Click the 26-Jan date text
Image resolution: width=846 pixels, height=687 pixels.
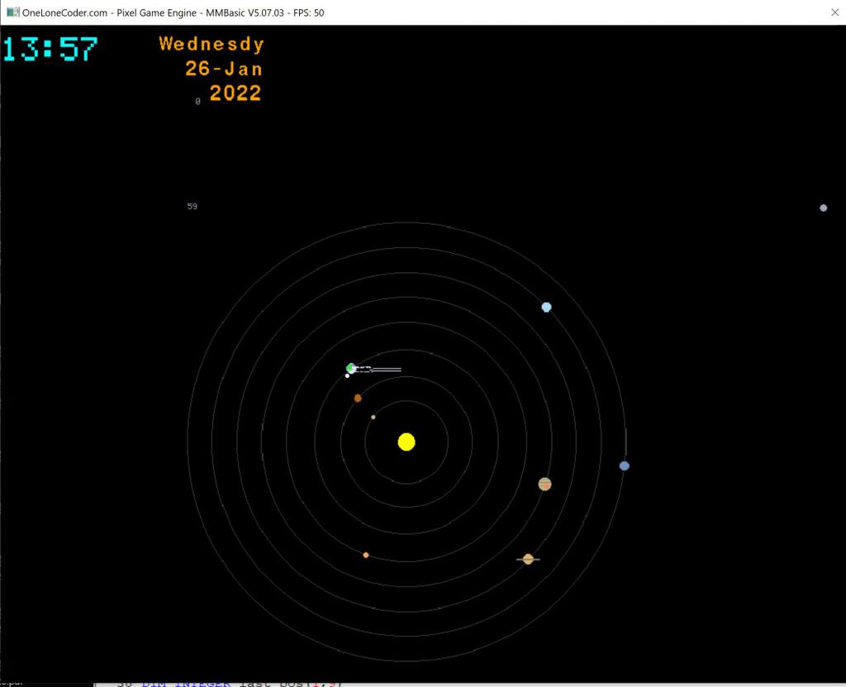223,69
